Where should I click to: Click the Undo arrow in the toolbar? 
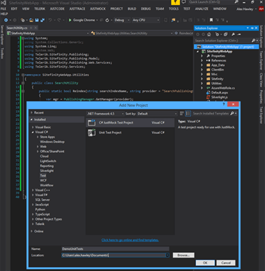(50, 20)
